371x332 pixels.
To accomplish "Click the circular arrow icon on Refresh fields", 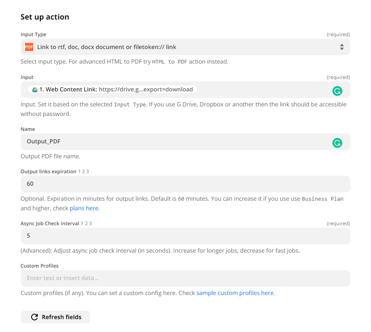I will 34,317.
